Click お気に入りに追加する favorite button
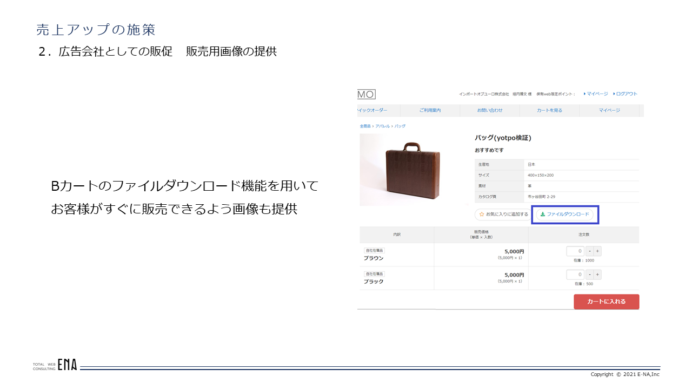The width and height of the screenshot is (692, 389). [503, 214]
